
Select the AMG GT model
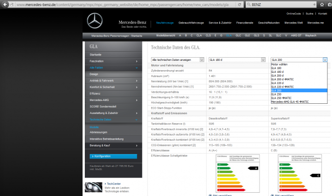tap(296, 36)
